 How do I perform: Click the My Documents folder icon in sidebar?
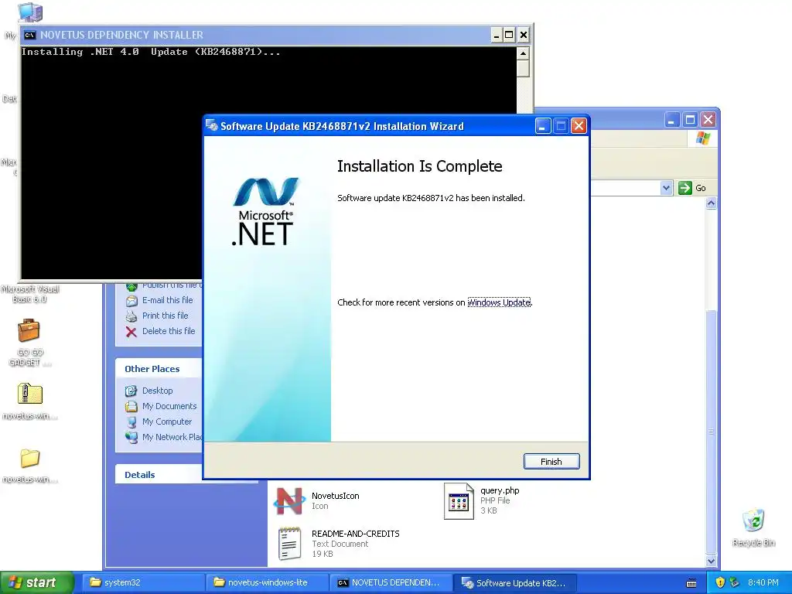[x=131, y=406]
